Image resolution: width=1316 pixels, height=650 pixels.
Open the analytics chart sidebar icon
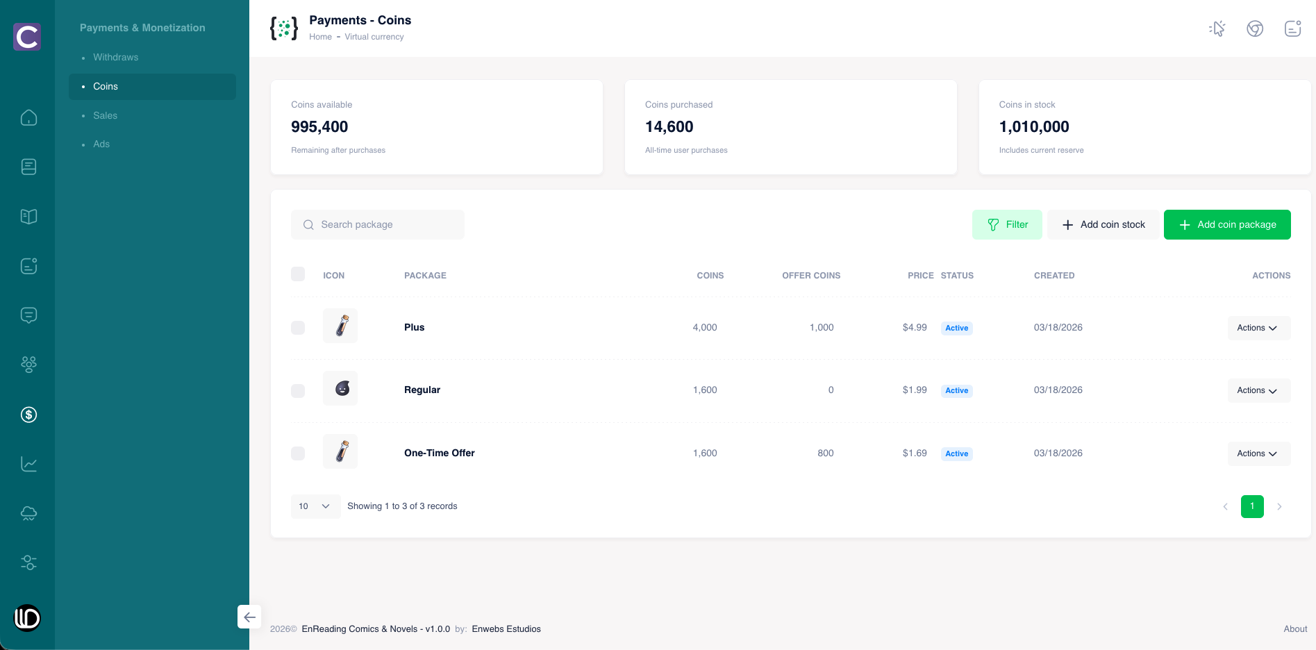pyautogui.click(x=28, y=464)
